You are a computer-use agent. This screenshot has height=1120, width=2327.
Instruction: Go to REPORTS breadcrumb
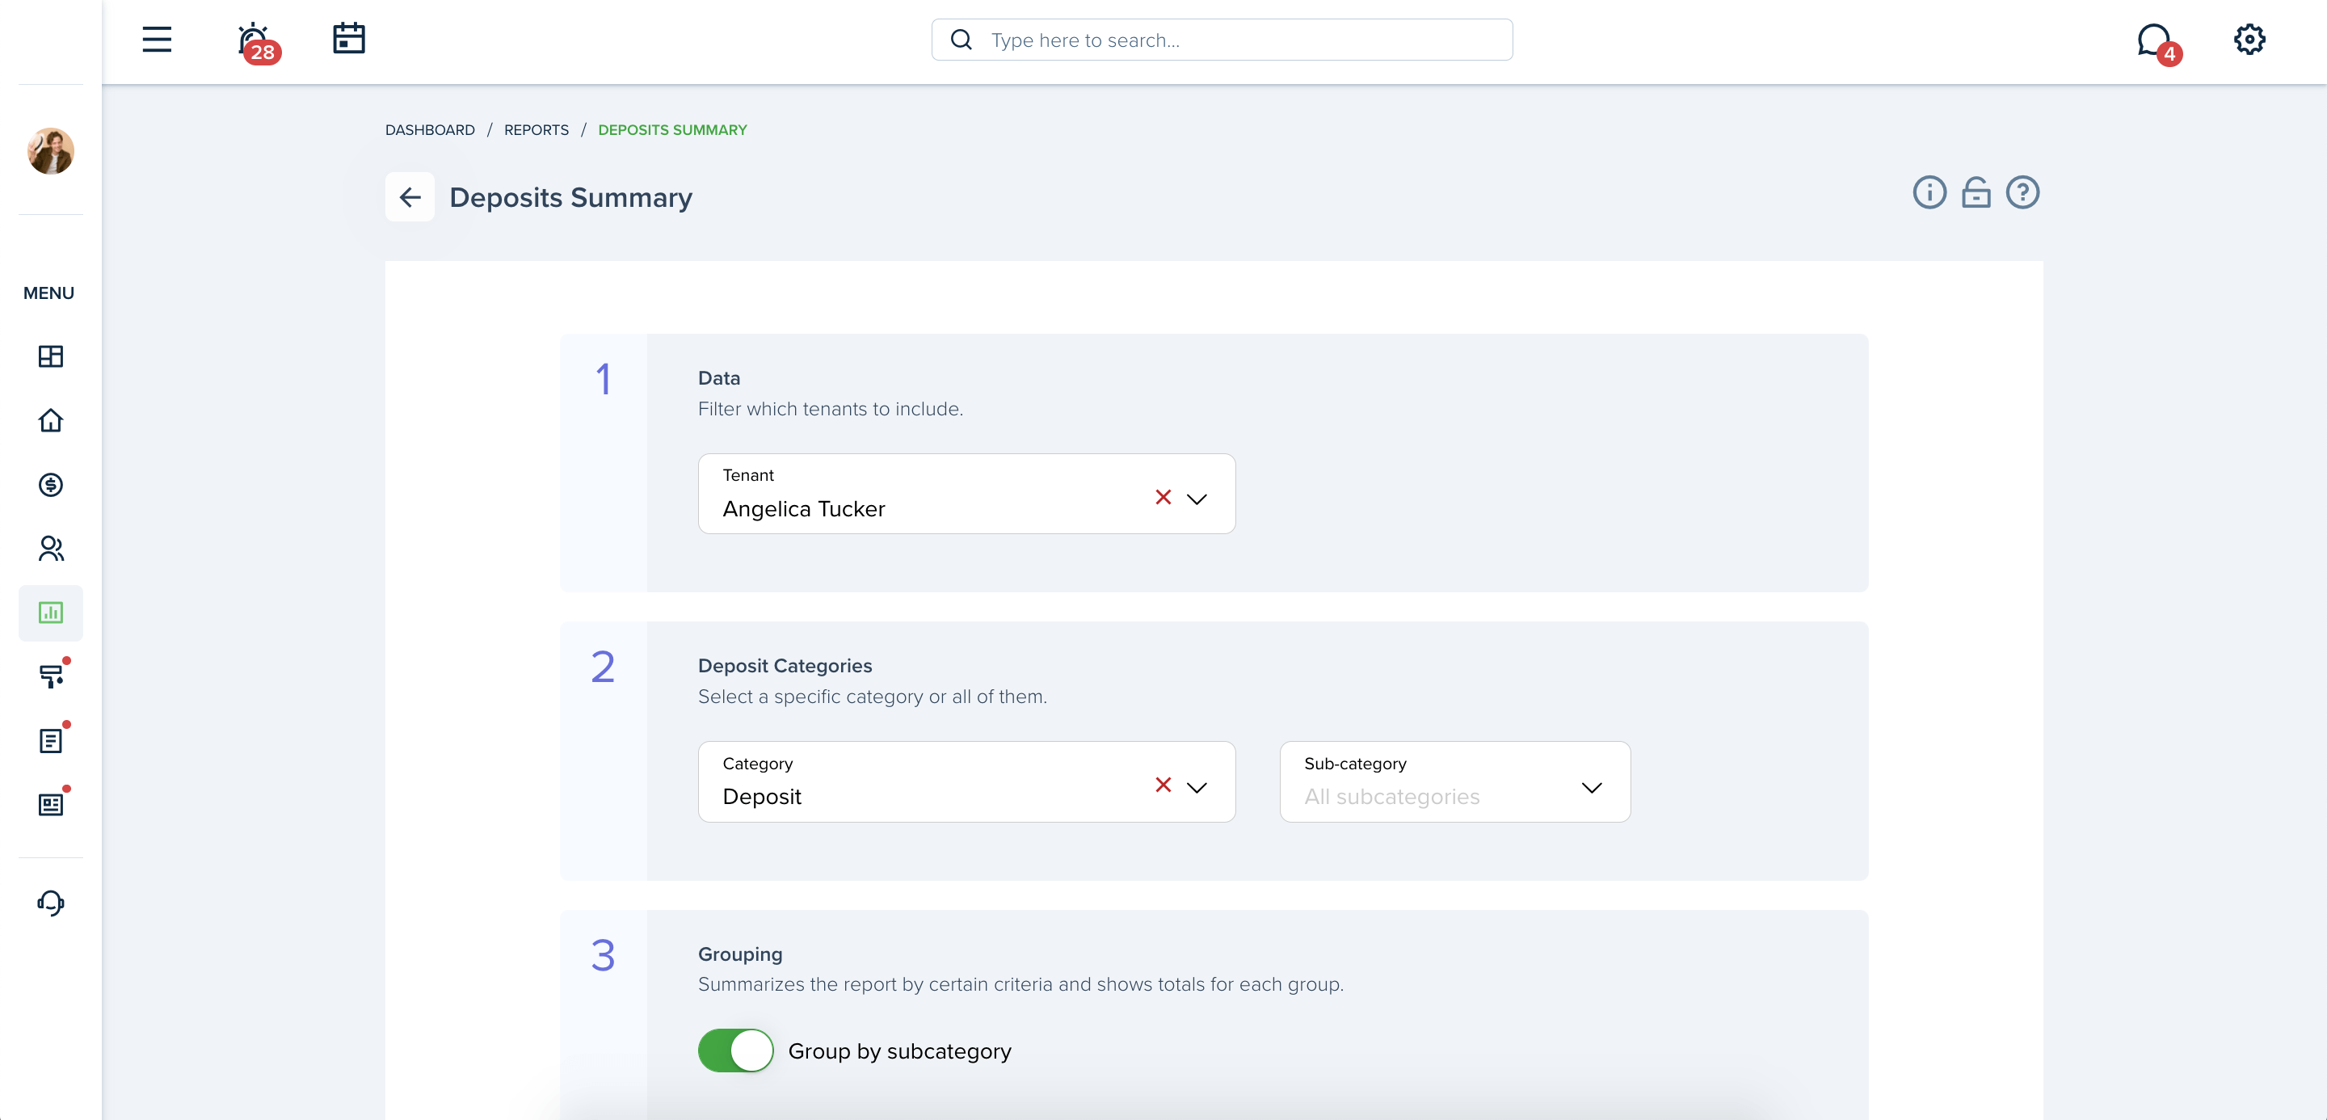(537, 130)
